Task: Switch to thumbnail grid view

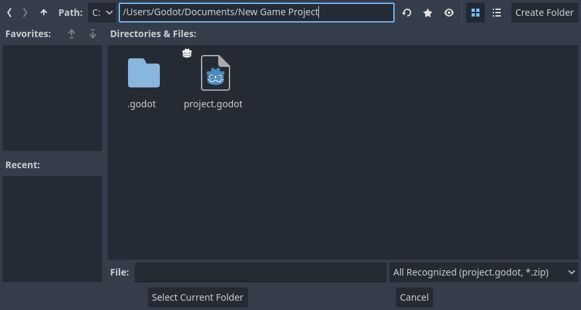Action: [x=476, y=13]
